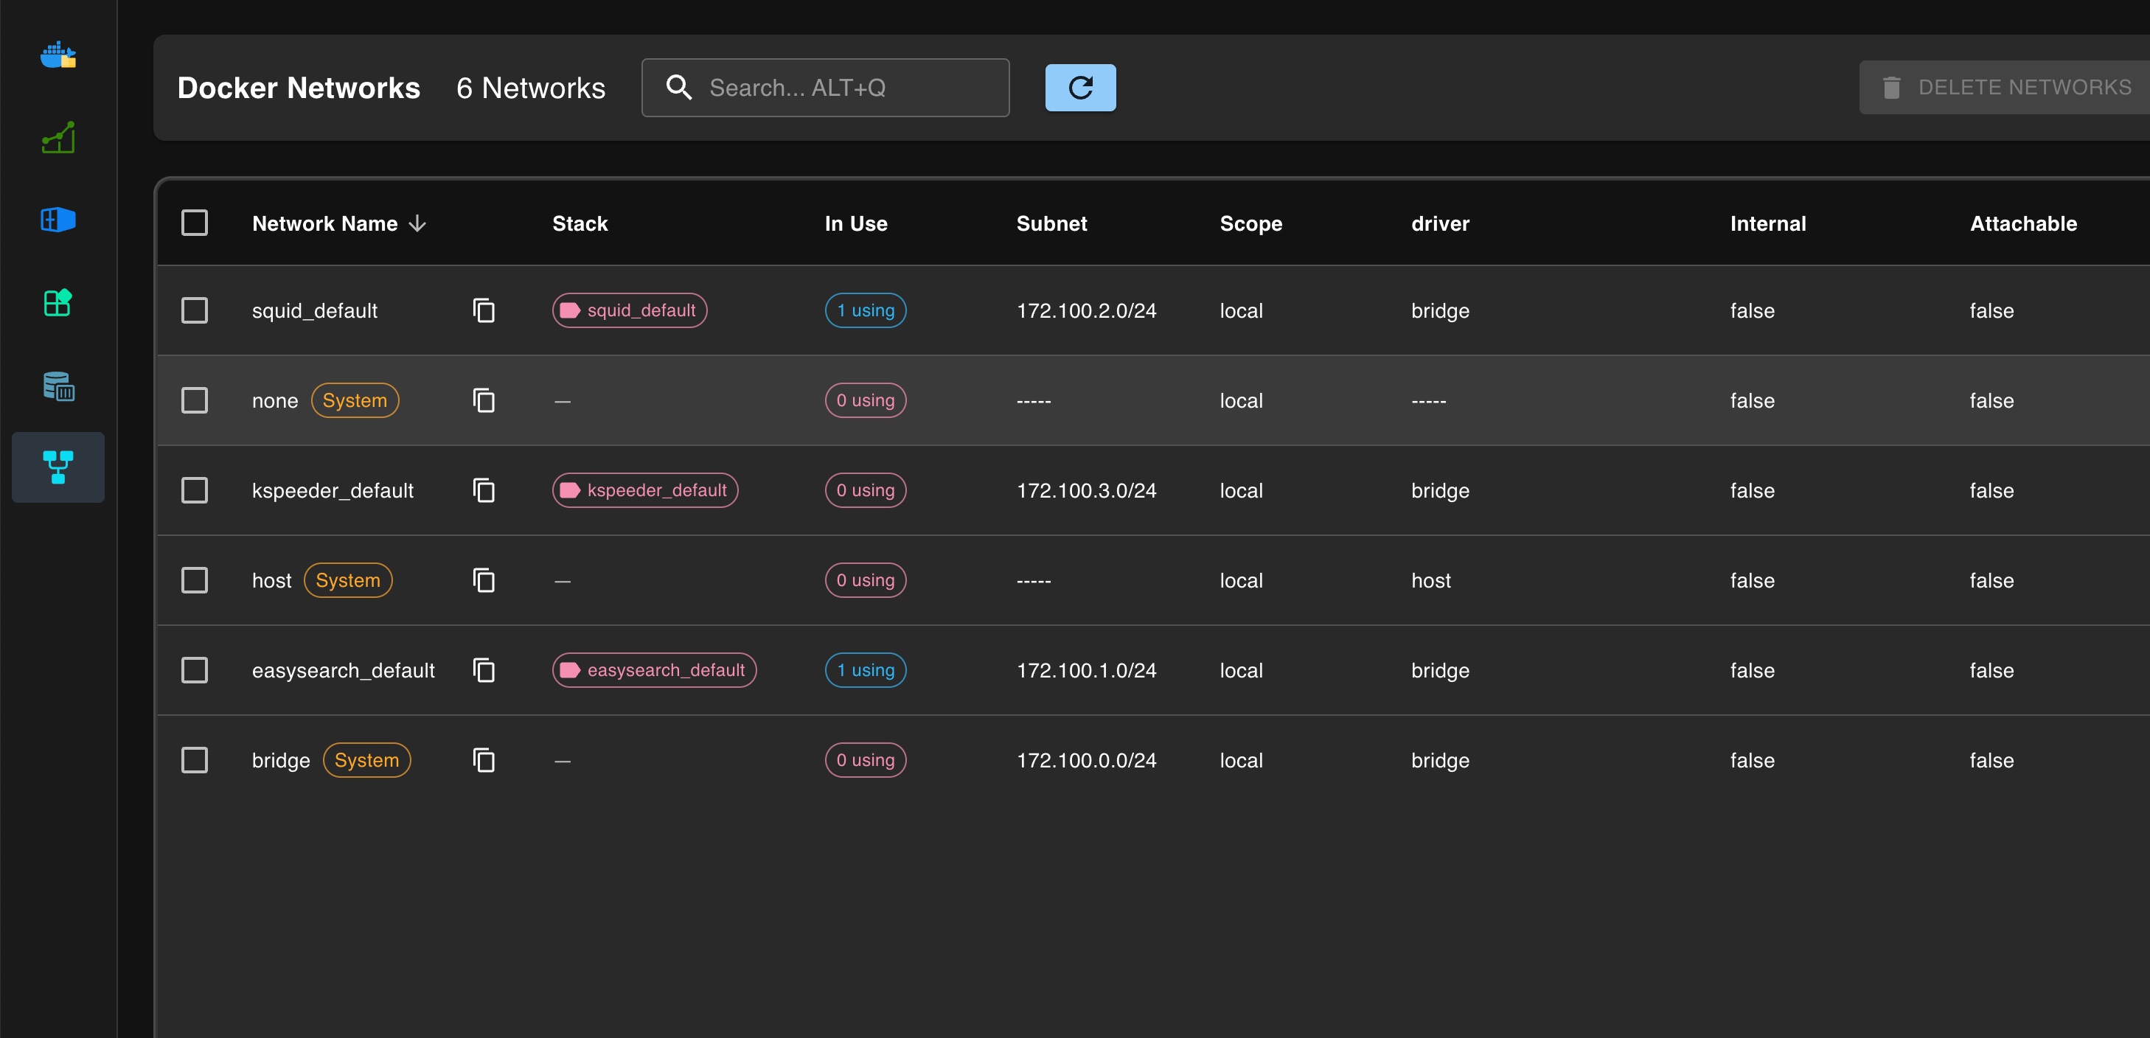Open the blue containers sidebar icon

click(x=58, y=220)
